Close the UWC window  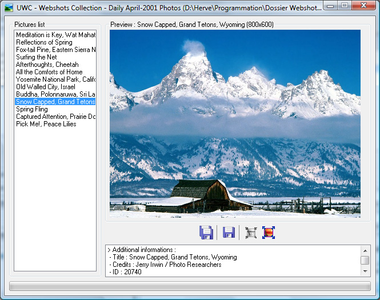(x=363, y=5)
